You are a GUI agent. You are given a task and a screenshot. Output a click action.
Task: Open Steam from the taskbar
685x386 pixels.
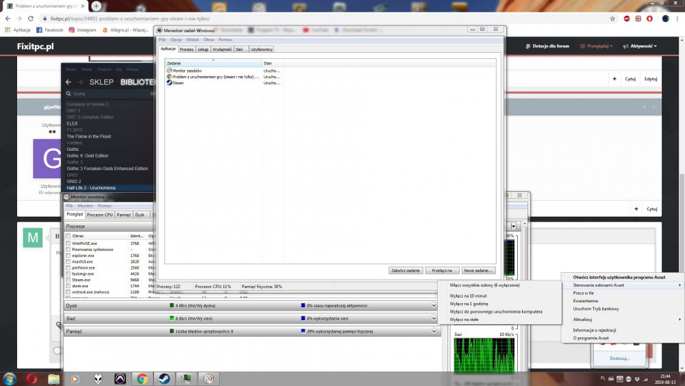point(164,378)
